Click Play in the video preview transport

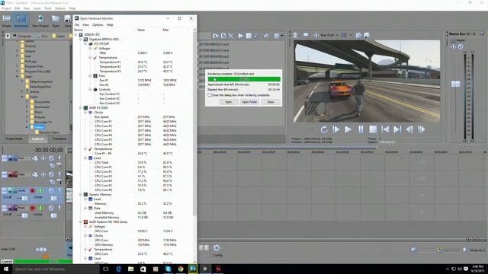pyautogui.click(x=348, y=129)
